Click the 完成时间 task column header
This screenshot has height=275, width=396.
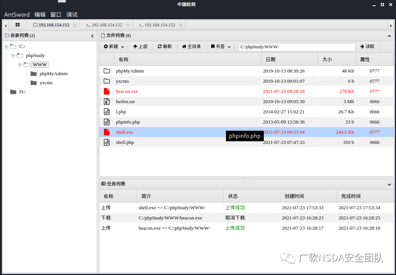coord(365,196)
